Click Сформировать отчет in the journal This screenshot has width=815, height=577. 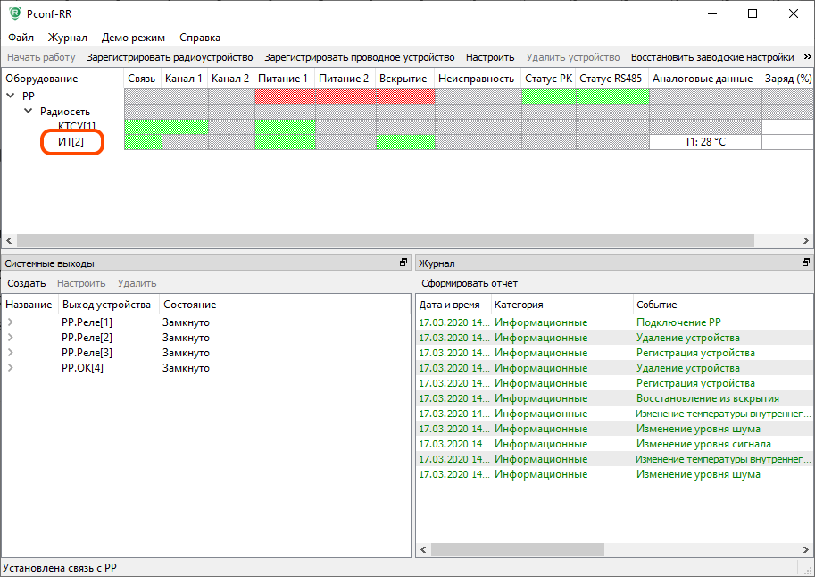[470, 283]
